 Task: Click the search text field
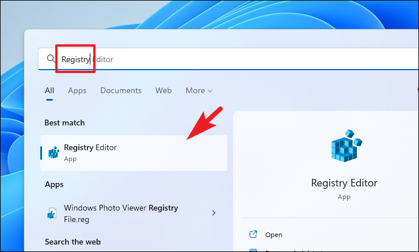coord(228,59)
